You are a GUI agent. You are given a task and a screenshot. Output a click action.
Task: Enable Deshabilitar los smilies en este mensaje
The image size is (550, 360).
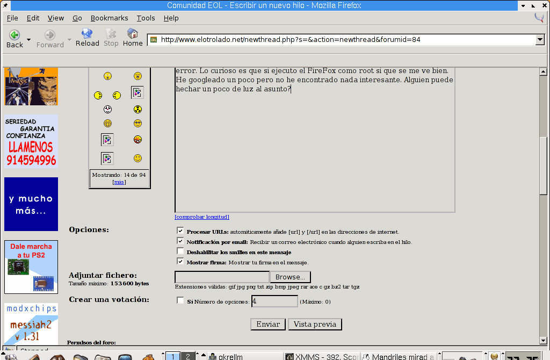(180, 251)
